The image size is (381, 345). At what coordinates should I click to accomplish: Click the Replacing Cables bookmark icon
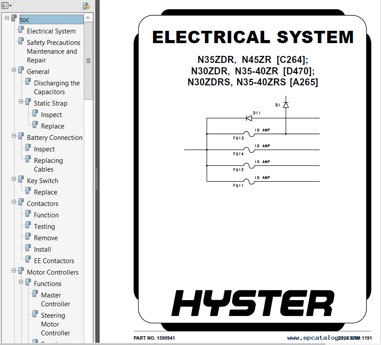click(28, 159)
